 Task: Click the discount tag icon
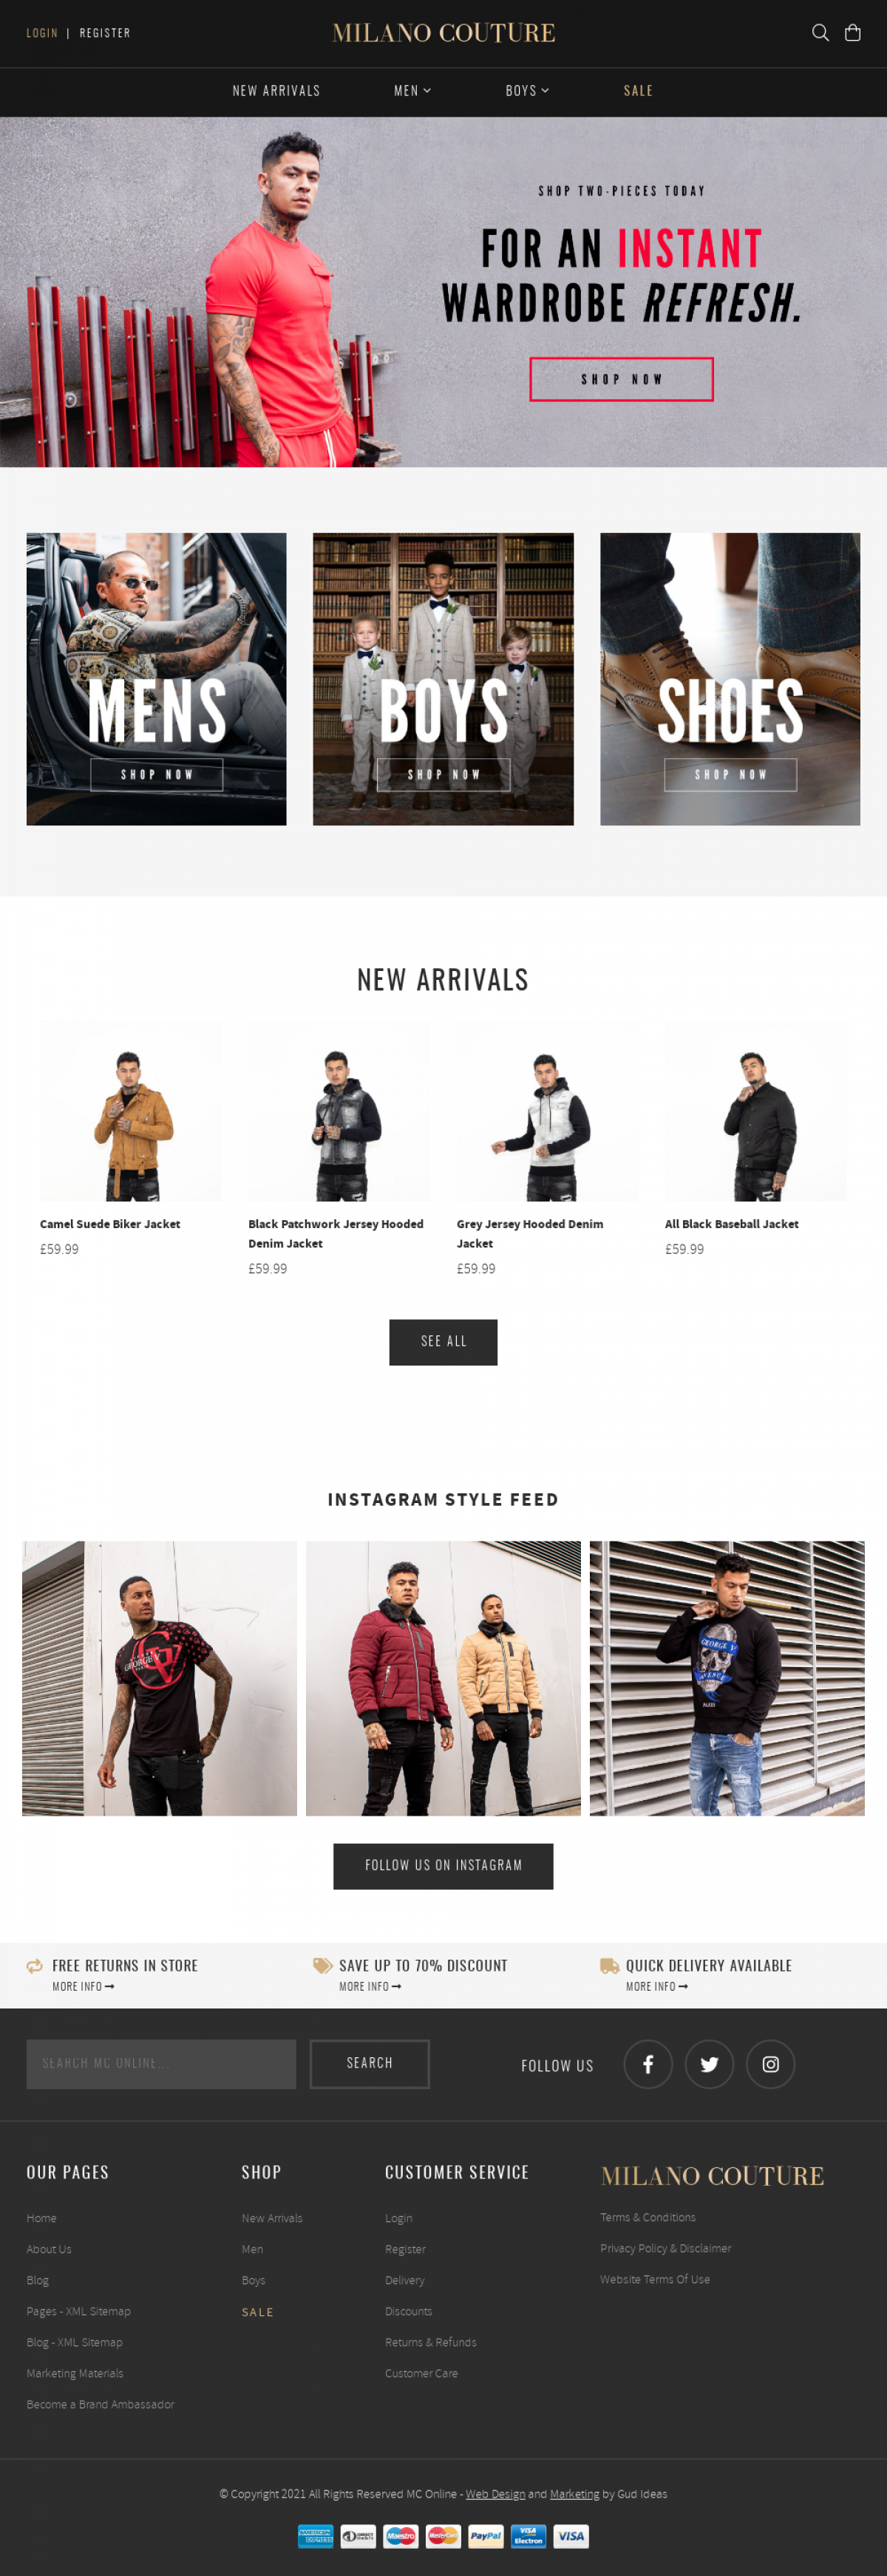point(322,1966)
